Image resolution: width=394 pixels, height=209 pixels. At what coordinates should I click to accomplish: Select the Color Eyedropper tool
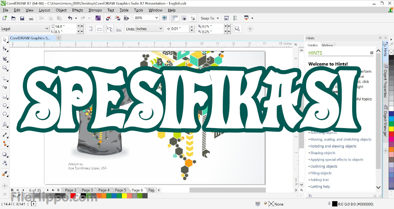[5, 174]
